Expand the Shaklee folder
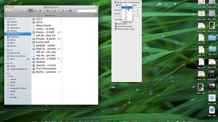The height and width of the screenshot is (122, 218). coord(61,62)
